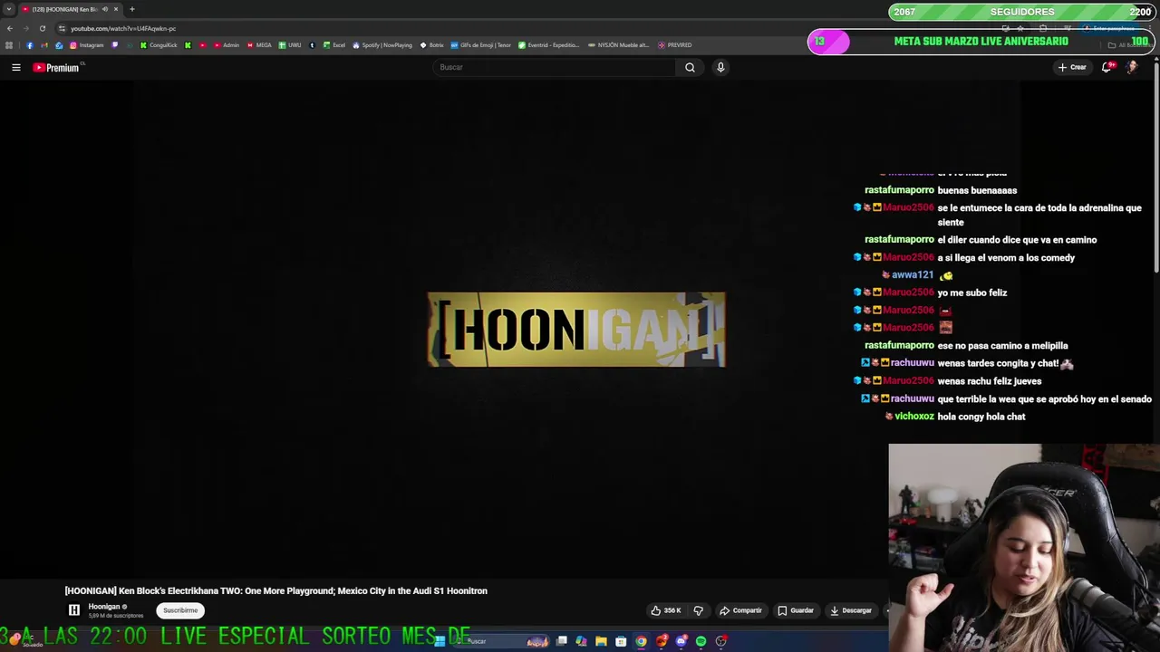Click the META SUB MARZO goal bar

(981, 42)
